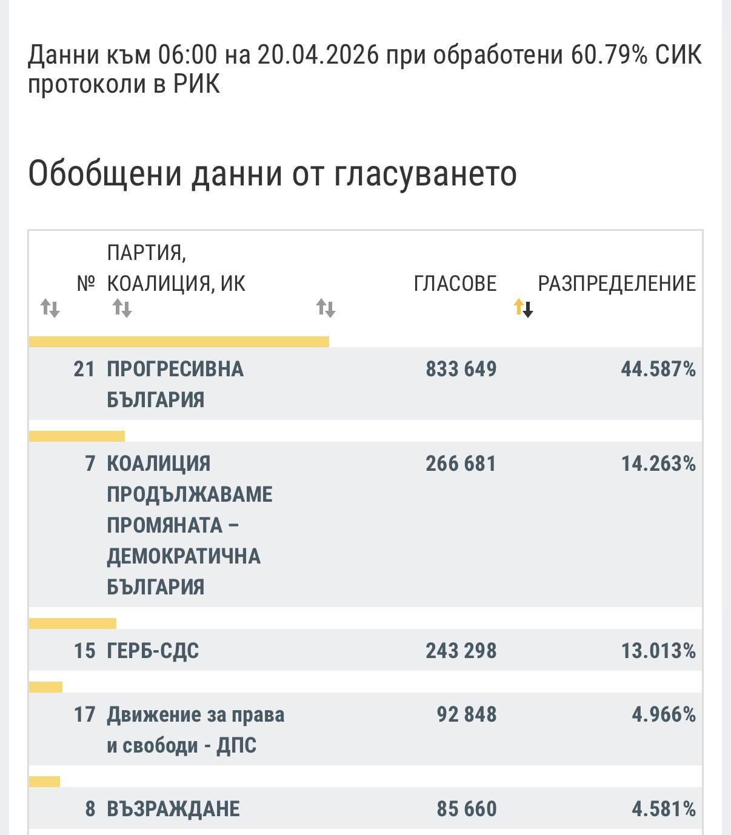Sort by number column arrows

click(x=50, y=309)
